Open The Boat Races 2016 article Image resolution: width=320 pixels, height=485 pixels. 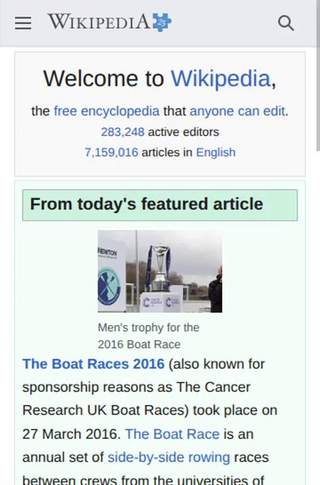[94, 364]
